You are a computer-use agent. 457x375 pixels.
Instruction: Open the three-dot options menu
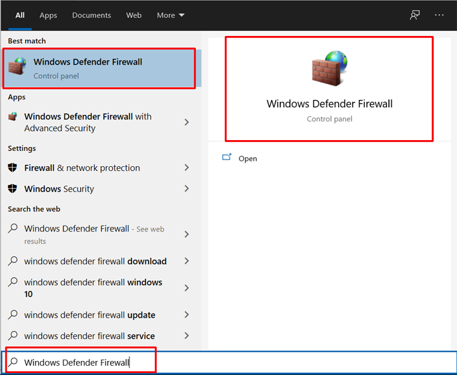coord(439,15)
